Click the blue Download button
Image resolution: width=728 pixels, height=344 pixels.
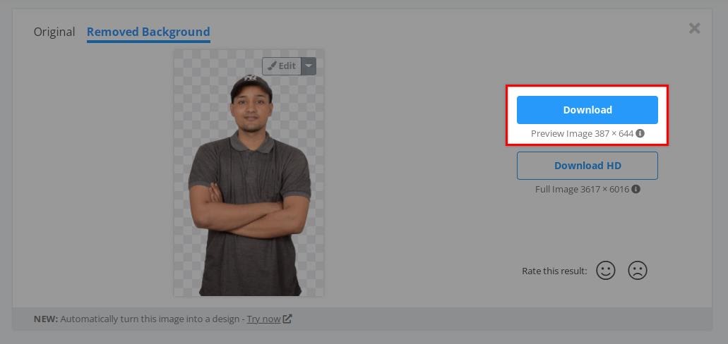(x=587, y=110)
